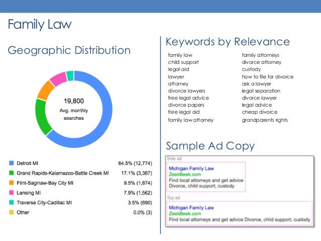
Task: Click keyword 'divorce attorney'
Action: pyautogui.click(x=262, y=62)
